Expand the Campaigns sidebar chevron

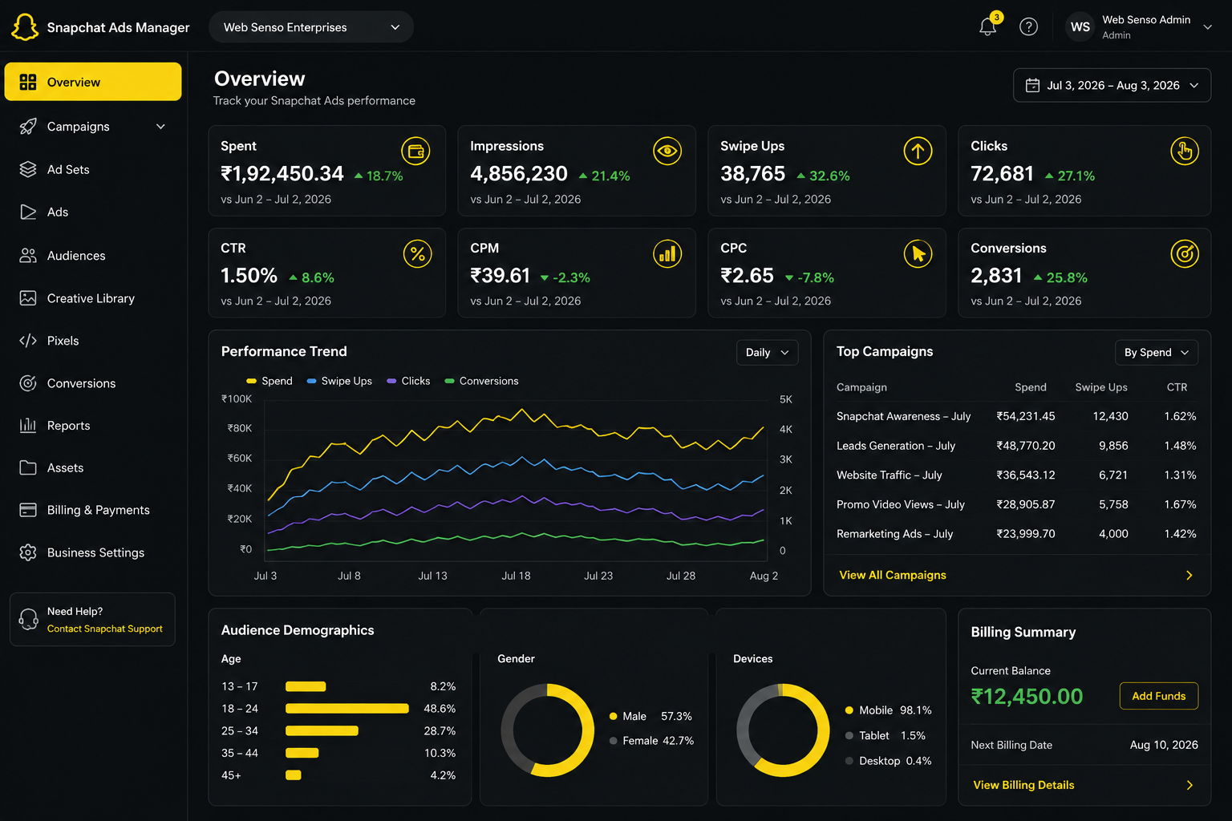160,127
